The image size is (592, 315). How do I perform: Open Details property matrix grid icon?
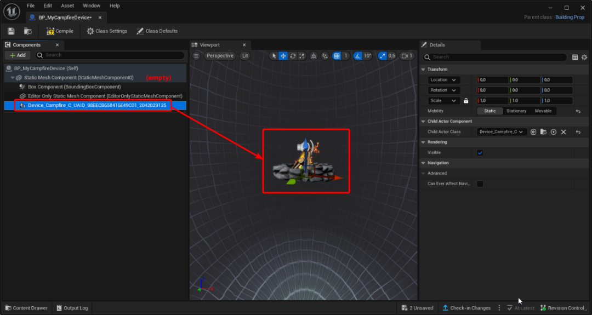(575, 58)
